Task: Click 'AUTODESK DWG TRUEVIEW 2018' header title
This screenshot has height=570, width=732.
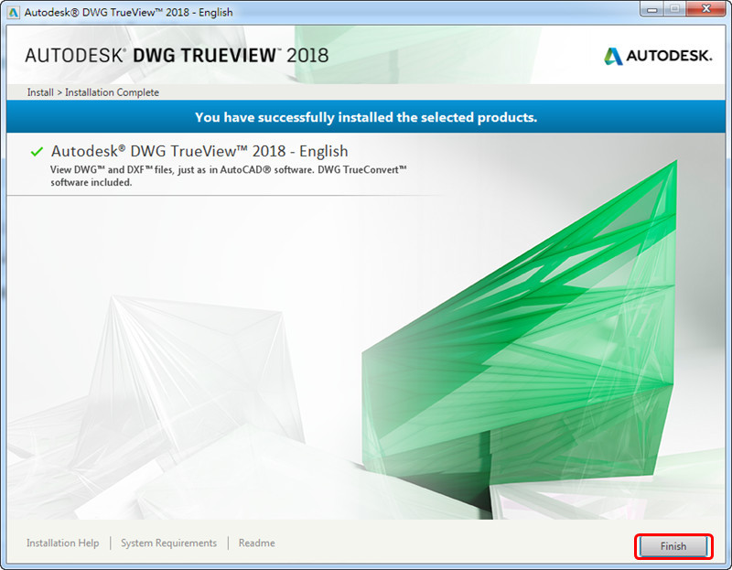Action: pyautogui.click(x=177, y=56)
